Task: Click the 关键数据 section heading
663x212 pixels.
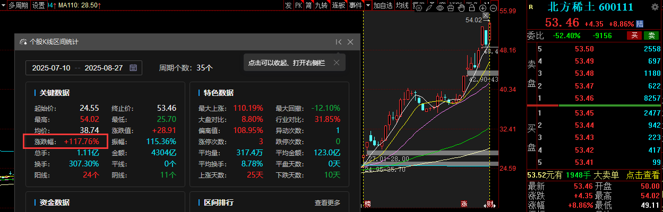Action: (54, 93)
